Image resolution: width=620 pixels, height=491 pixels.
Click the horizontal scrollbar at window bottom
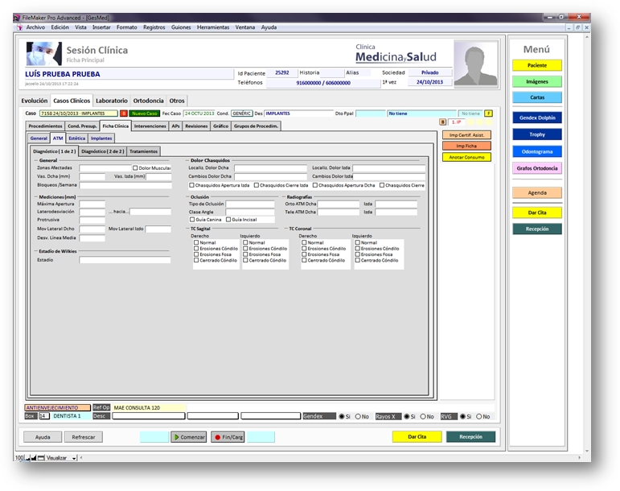[331, 458]
